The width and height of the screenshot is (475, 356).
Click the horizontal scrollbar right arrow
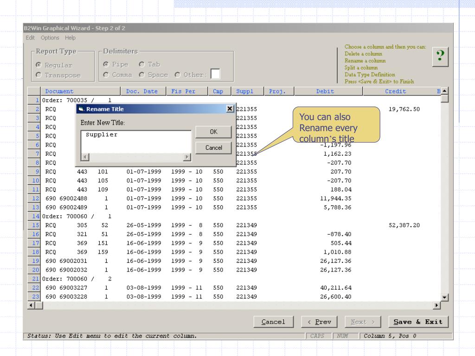tap(436, 305)
